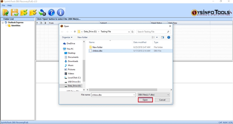Click the file list horizontal scrollbar thumb

(x=123, y=90)
